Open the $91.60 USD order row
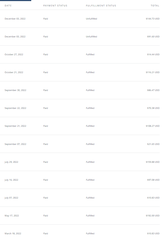The image size is (165, 242). pyautogui.click(x=80, y=37)
